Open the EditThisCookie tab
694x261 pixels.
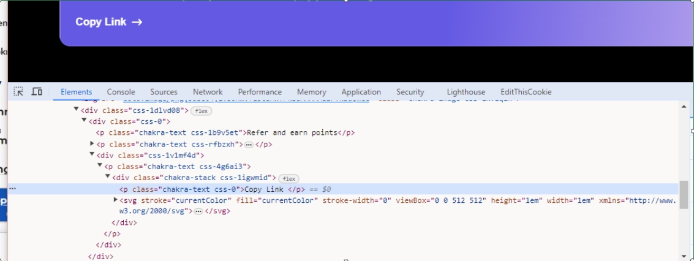(x=526, y=92)
